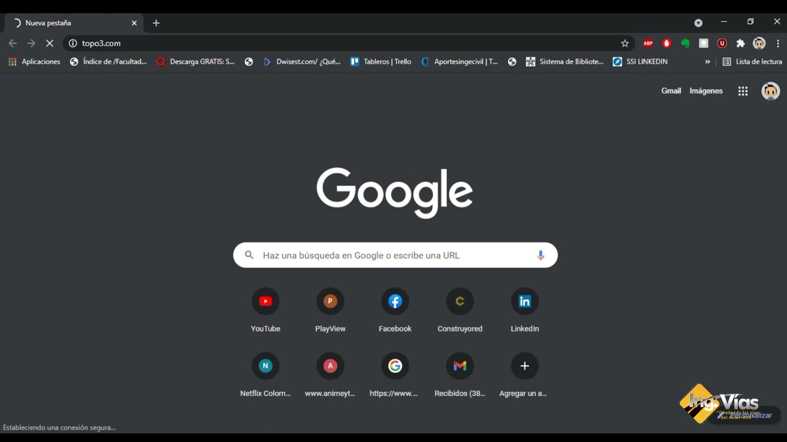The width and height of the screenshot is (787, 442).
Task: View site information for topo3.com
Action: (x=73, y=43)
